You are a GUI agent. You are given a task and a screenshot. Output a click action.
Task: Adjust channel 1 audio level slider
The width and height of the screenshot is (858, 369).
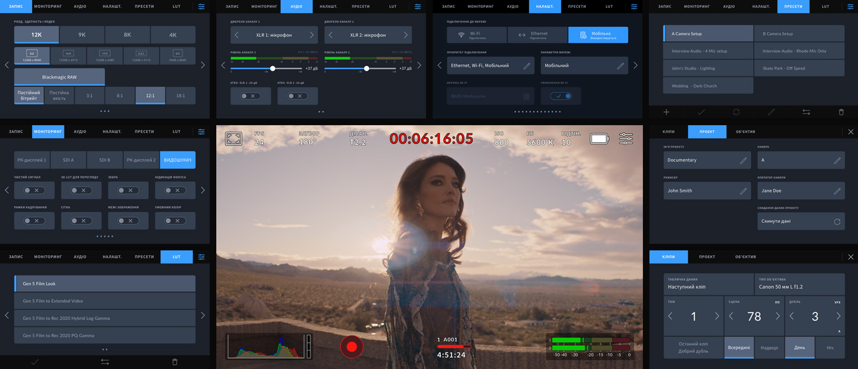pyautogui.click(x=273, y=69)
